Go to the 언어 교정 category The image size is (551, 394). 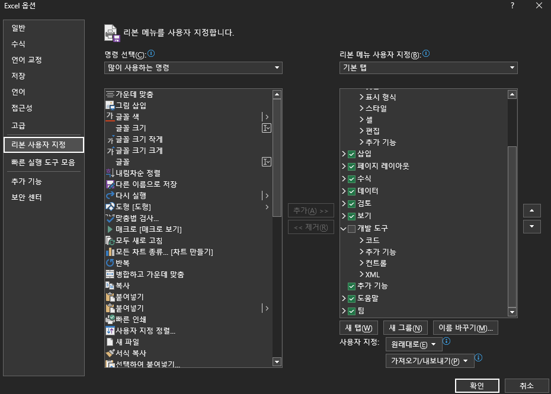click(x=44, y=60)
